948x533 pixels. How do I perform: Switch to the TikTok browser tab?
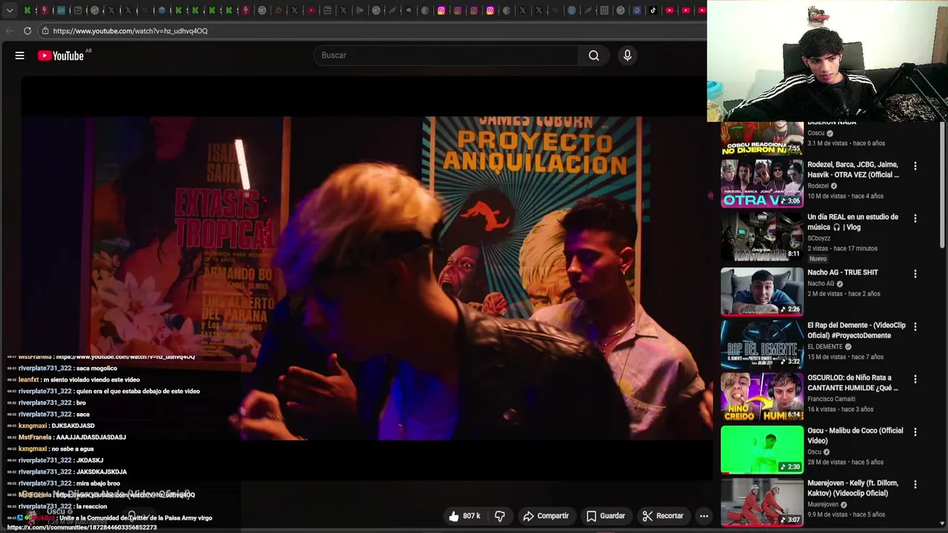(x=653, y=10)
